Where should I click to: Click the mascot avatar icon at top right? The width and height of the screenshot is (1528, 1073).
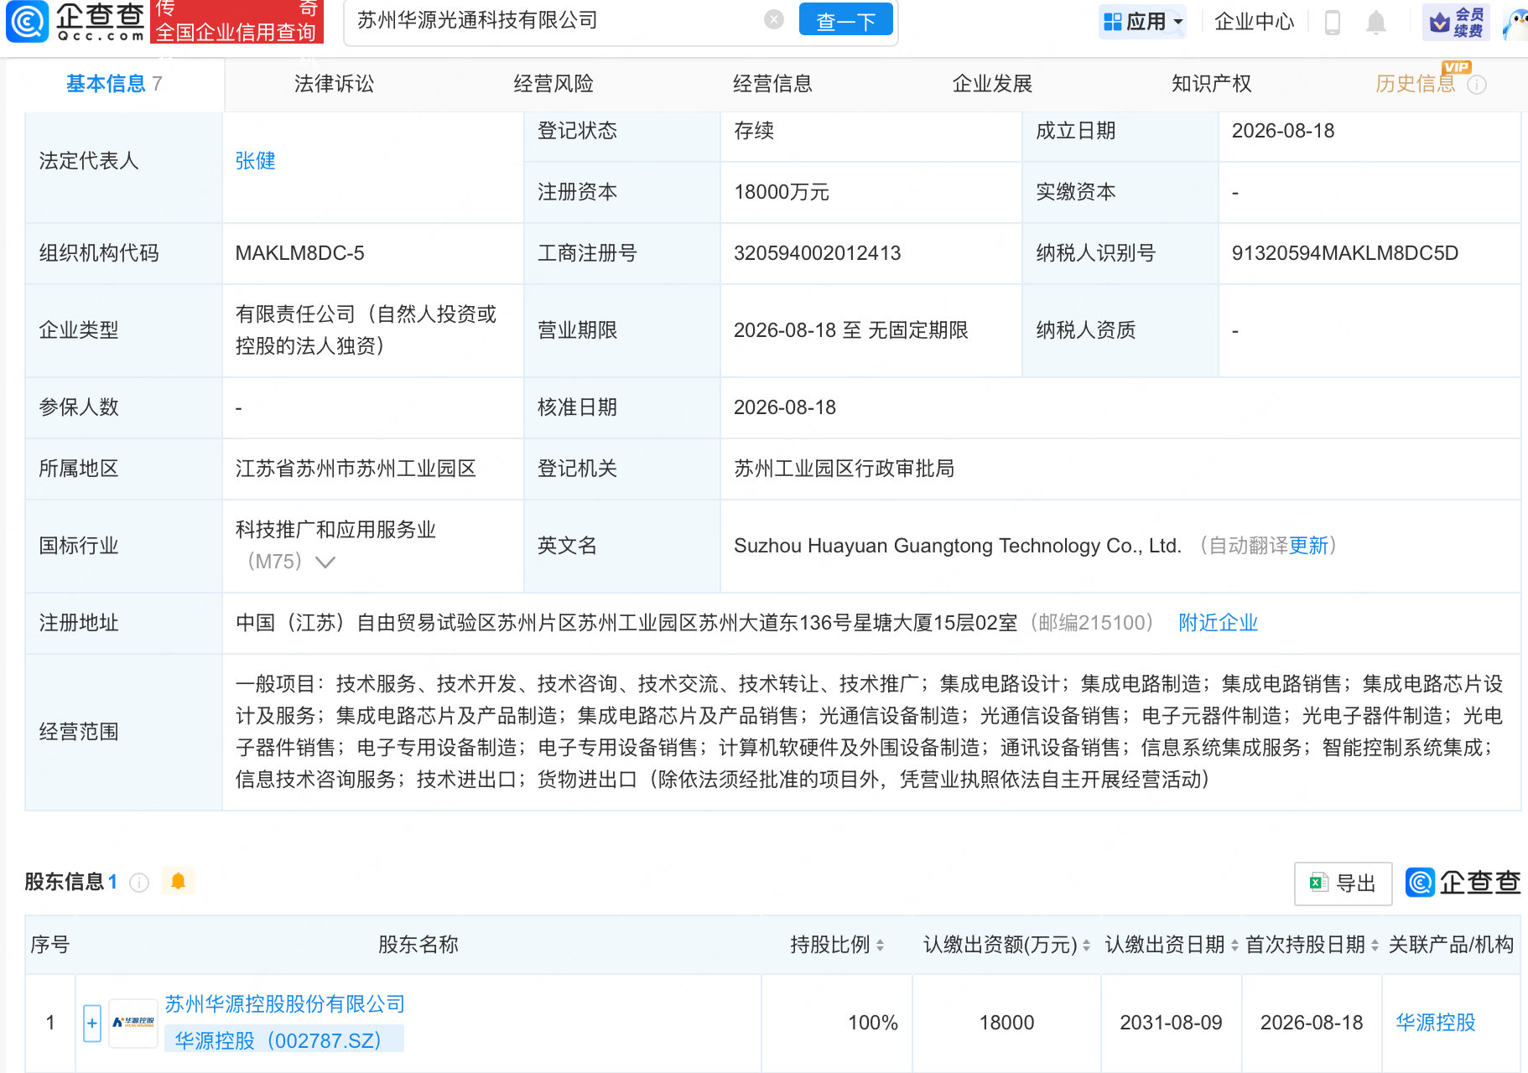click(x=1516, y=23)
